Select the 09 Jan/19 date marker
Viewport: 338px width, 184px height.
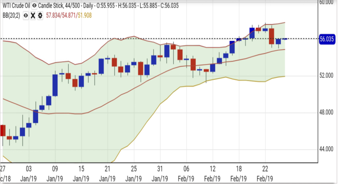(x=55, y=172)
